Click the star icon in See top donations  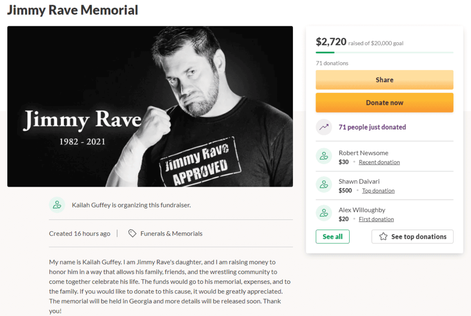coord(383,236)
